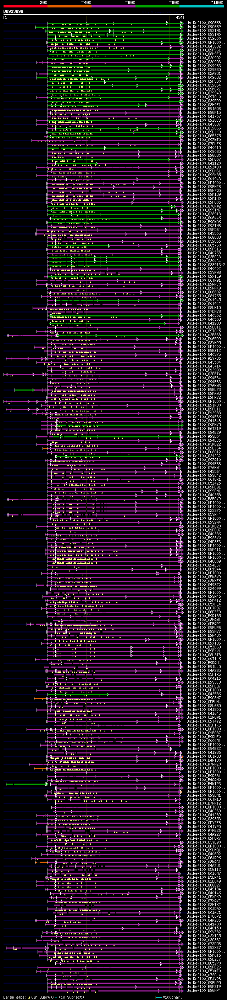
Task: Select hit label UniRef100_Q2A9D2
Action: pyautogui.click(x=203, y=58)
